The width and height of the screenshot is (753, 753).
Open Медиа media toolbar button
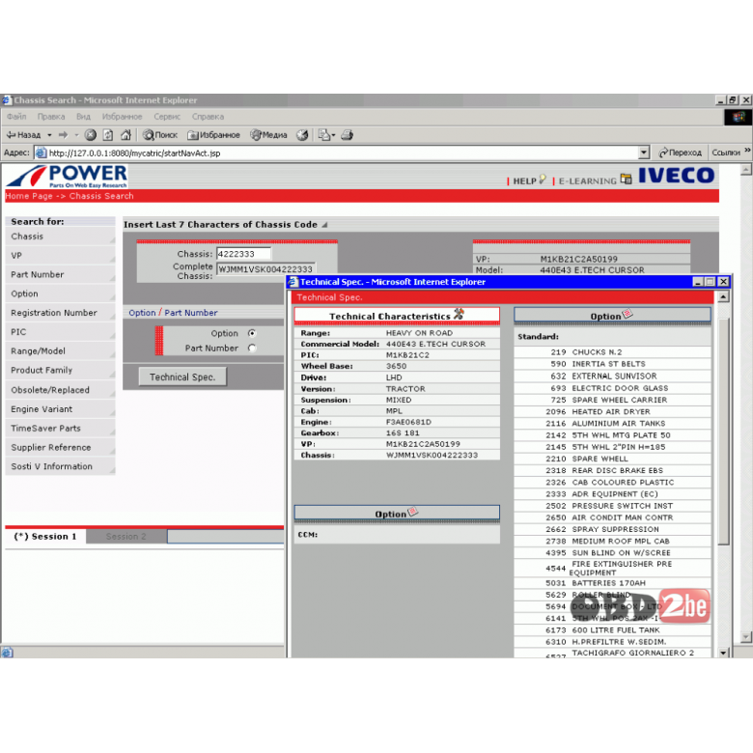tap(269, 135)
